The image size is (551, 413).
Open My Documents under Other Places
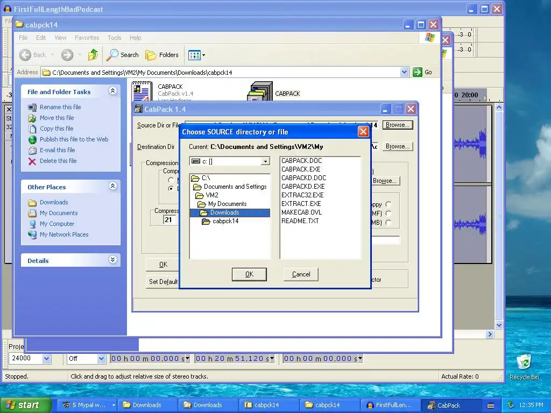pyautogui.click(x=59, y=213)
